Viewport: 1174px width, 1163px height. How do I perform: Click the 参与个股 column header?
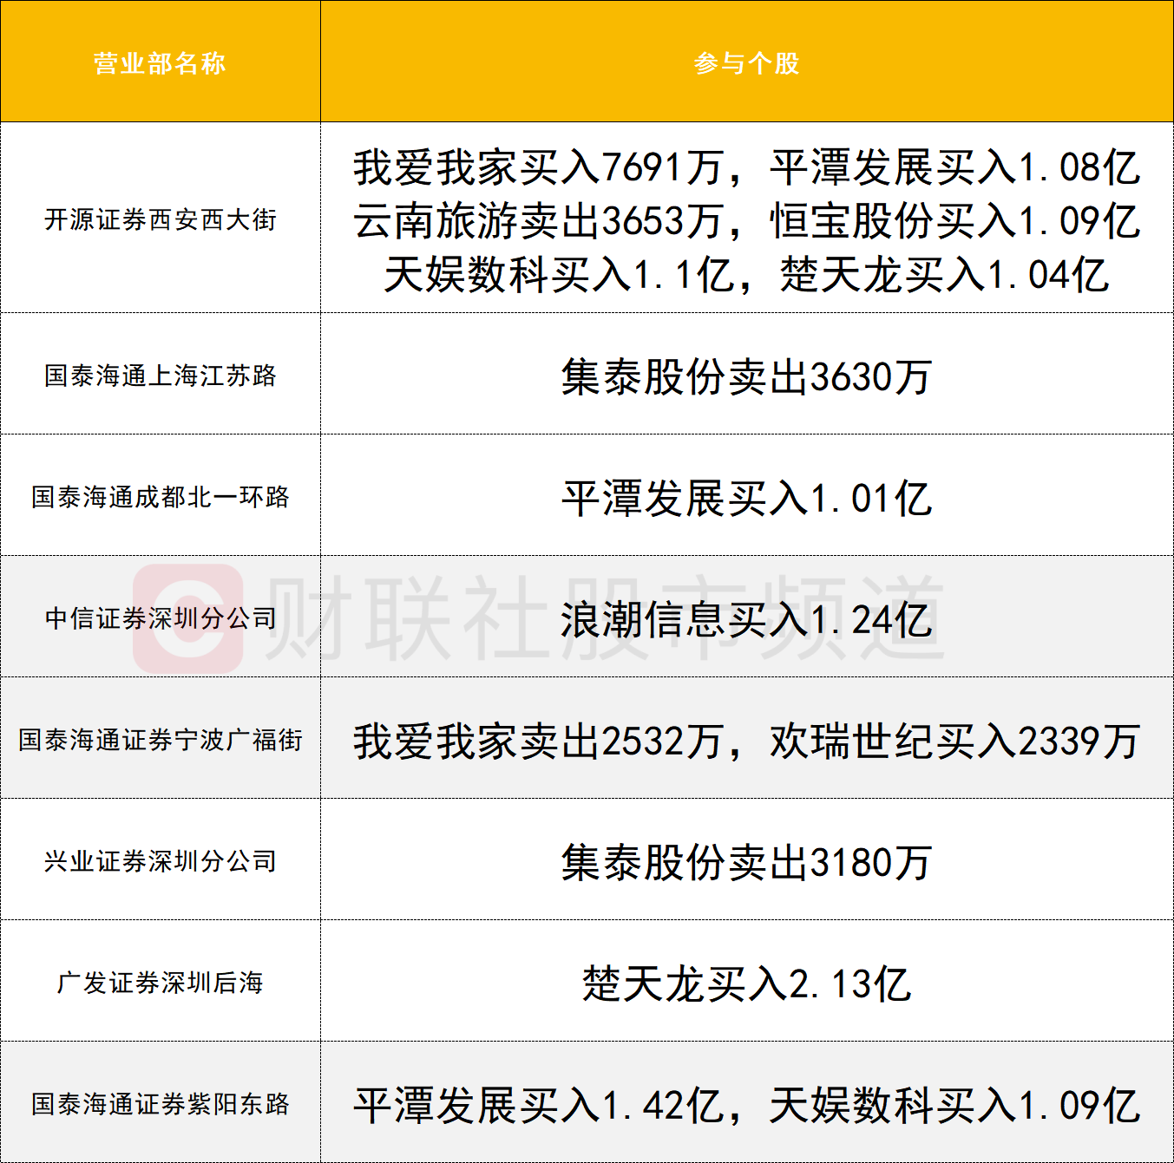pos(746,63)
